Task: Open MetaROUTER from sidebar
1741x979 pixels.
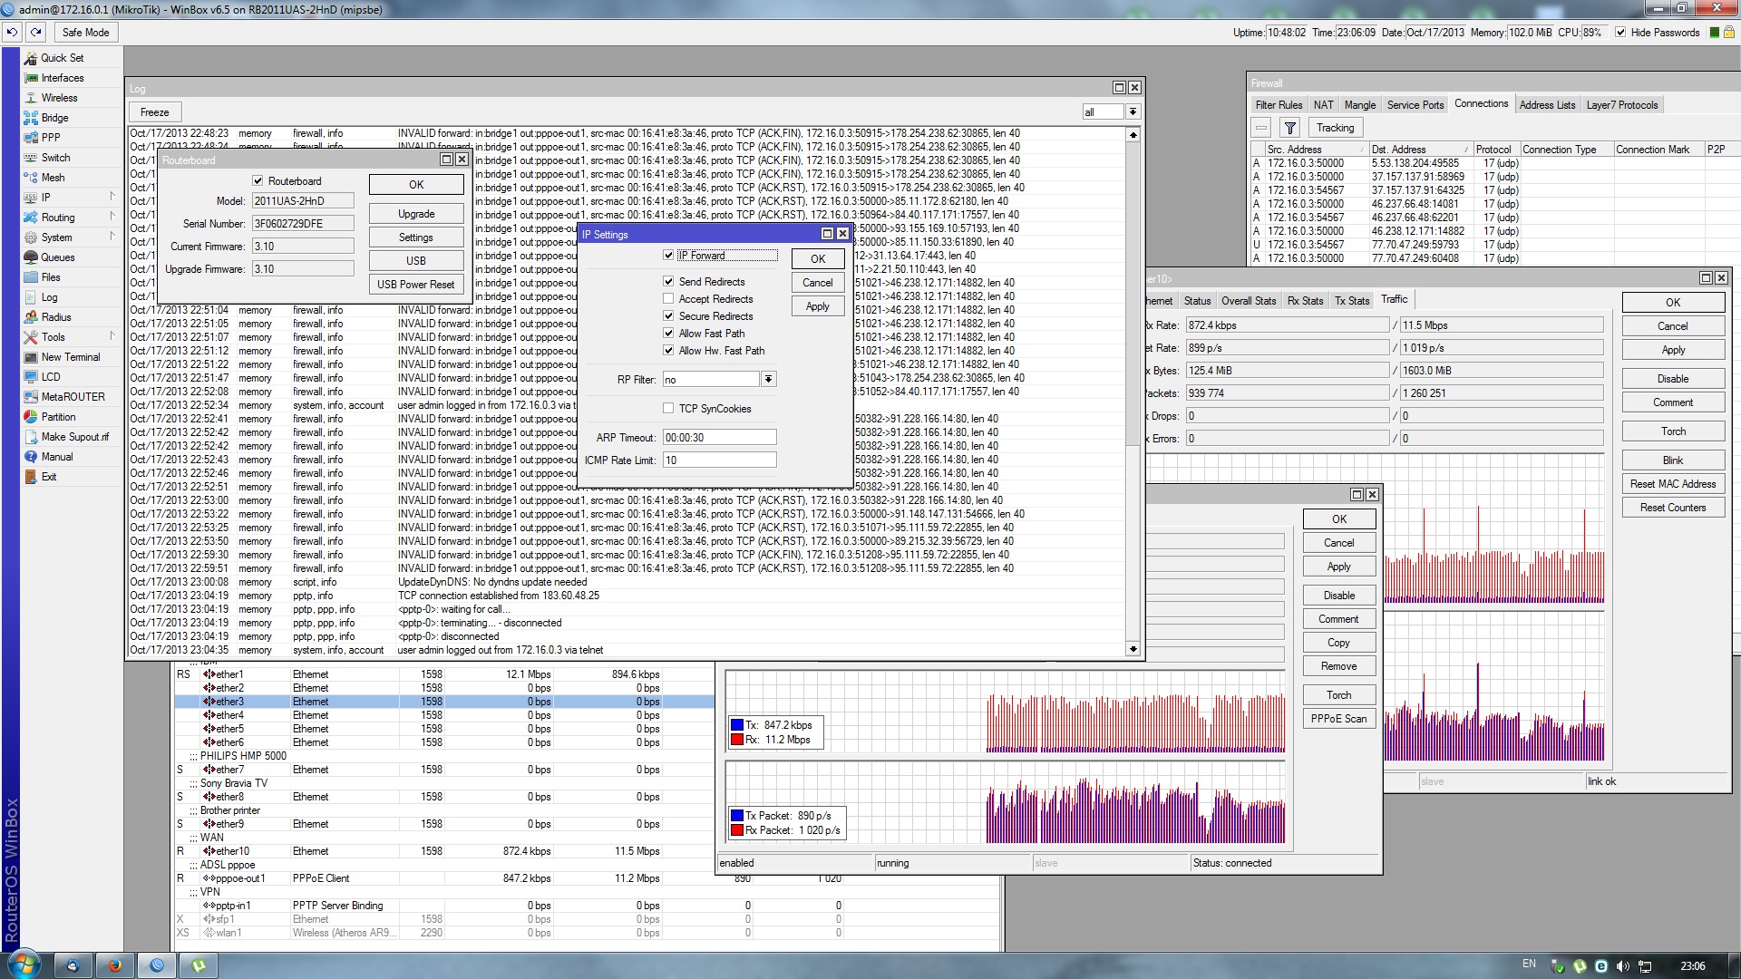Action: click(x=73, y=397)
